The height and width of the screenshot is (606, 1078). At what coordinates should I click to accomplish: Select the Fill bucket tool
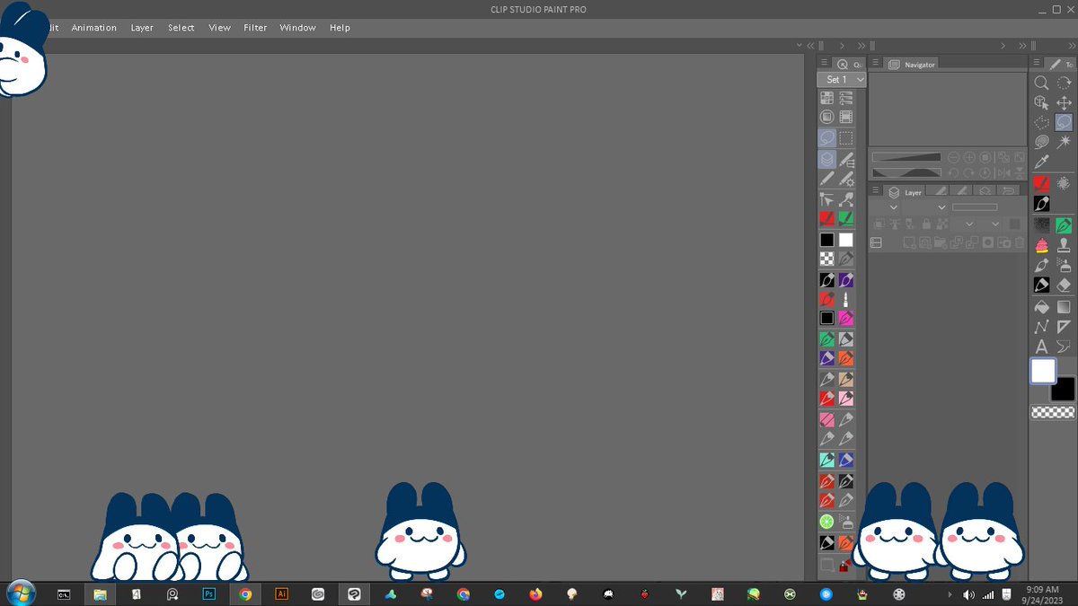(x=1041, y=307)
